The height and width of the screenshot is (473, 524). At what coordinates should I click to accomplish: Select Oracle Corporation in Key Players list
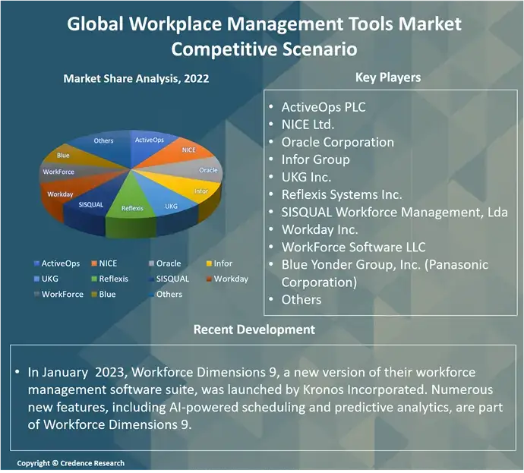coord(337,142)
